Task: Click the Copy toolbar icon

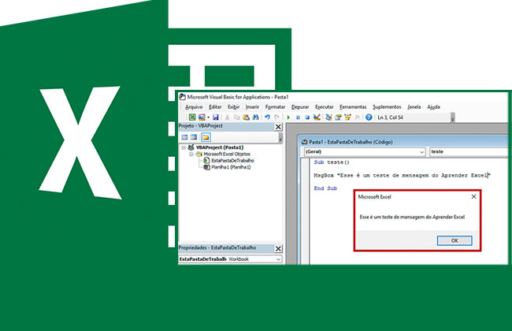Action: (237, 117)
